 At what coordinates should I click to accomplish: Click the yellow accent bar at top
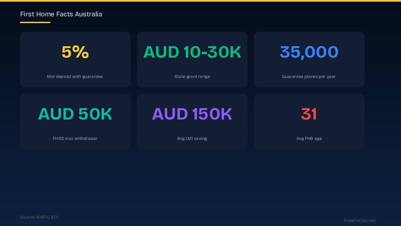click(x=200, y=1)
